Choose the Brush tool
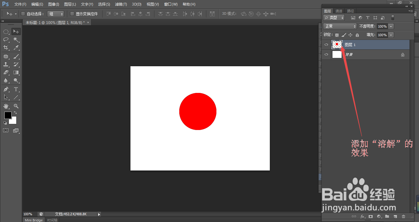Viewport: 419px width, 222px height. pyautogui.click(x=16, y=56)
